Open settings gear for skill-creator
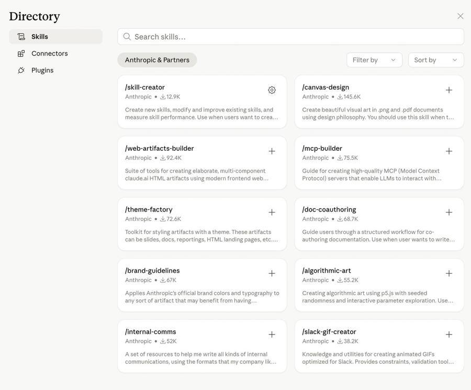 click(272, 90)
